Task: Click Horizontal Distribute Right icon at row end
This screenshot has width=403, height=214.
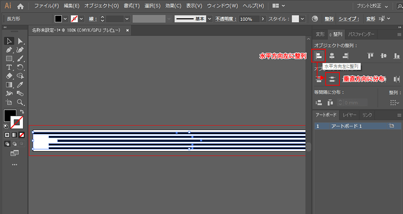Action: [397, 79]
